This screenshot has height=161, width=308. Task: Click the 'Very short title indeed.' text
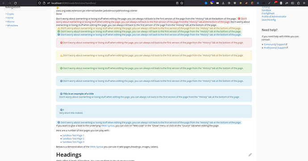tap(71, 113)
